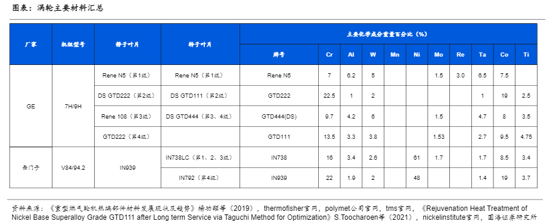Select the Cr column header
The width and height of the screenshot is (553, 221).
tap(330, 55)
